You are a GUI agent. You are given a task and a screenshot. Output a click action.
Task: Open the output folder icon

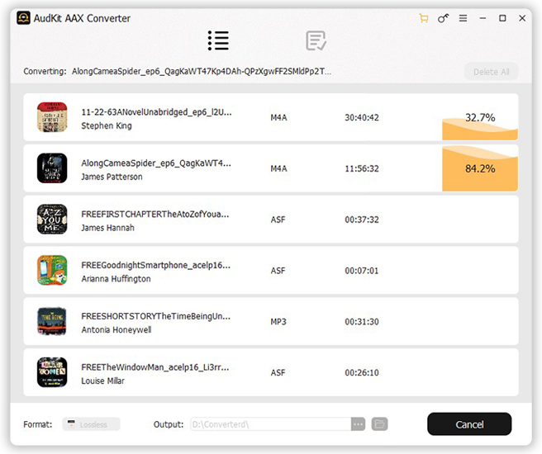pos(379,424)
